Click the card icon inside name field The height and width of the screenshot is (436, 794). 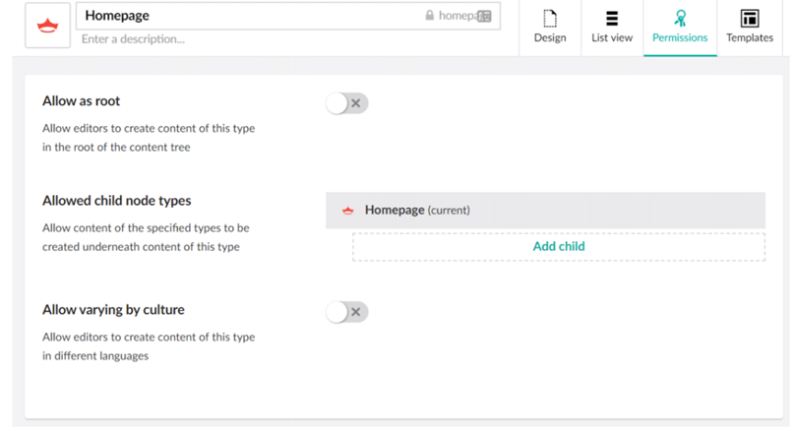[483, 16]
